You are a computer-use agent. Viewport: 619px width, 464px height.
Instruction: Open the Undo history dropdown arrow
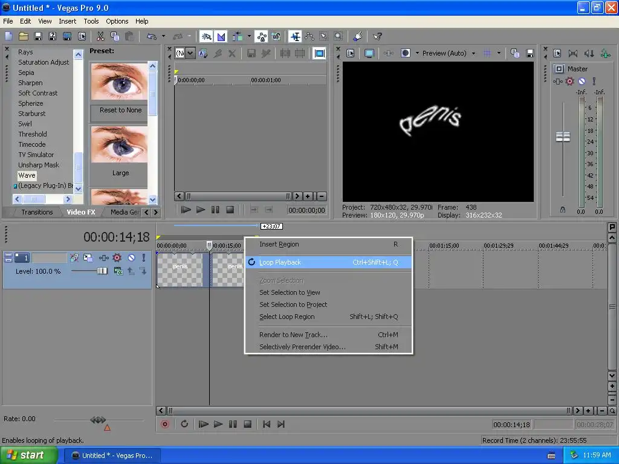point(163,36)
